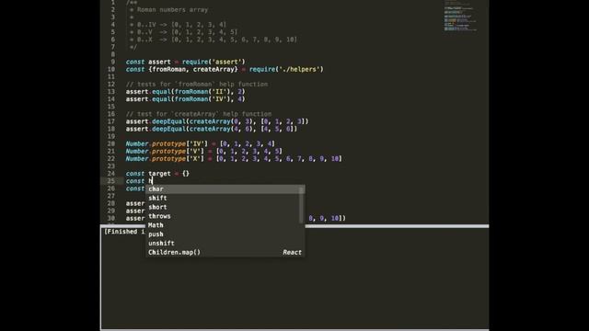Click the code minimap preview
This screenshot has height=331, width=589.
[460, 17]
